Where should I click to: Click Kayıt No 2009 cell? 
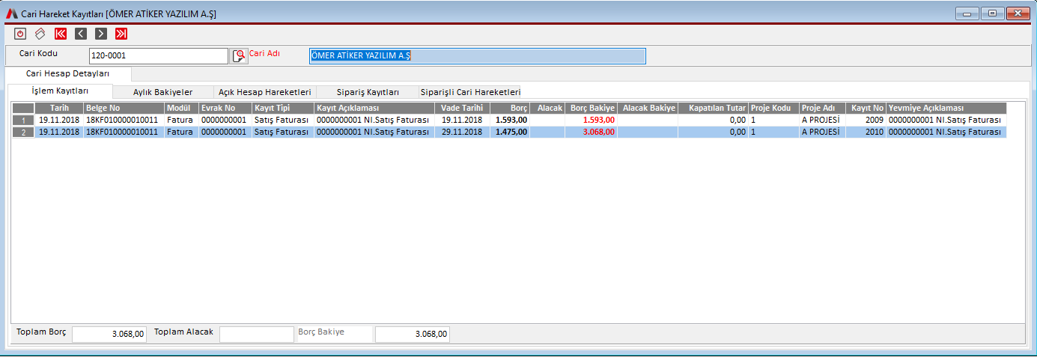pos(866,120)
